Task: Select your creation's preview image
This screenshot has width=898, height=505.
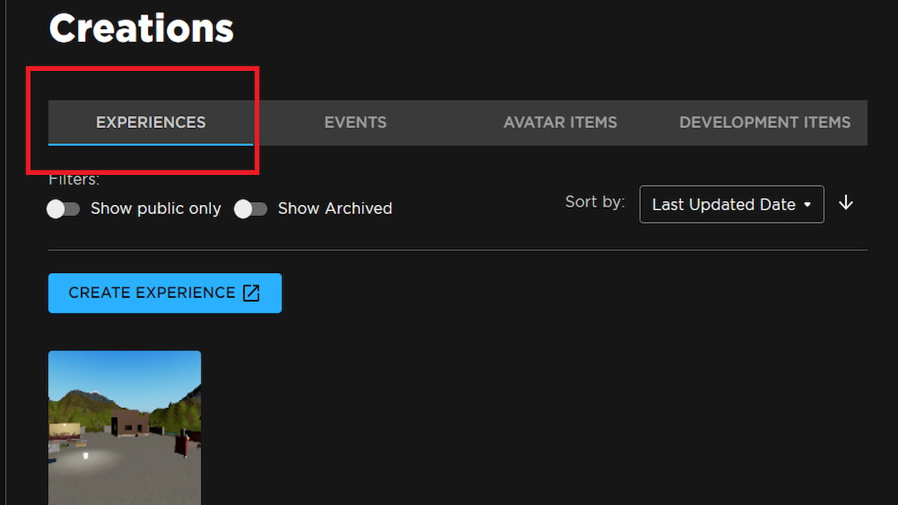Action: pos(124,426)
